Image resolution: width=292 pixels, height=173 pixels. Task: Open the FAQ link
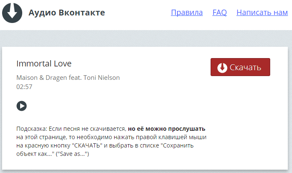pos(219,13)
